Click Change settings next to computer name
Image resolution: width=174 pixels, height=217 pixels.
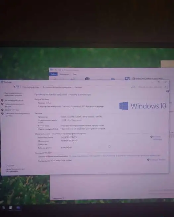point(156,138)
